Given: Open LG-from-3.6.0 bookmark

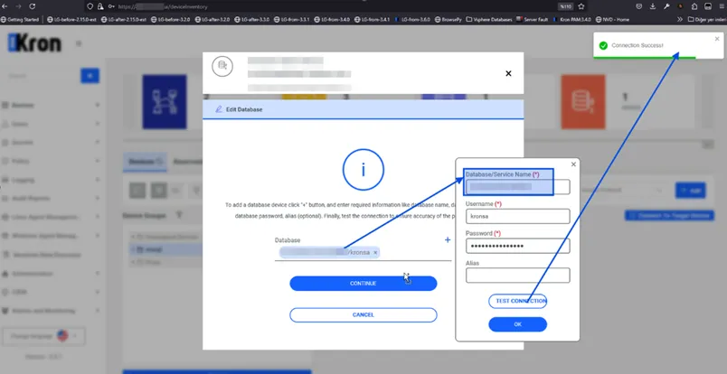Looking at the screenshot, I should (412, 20).
